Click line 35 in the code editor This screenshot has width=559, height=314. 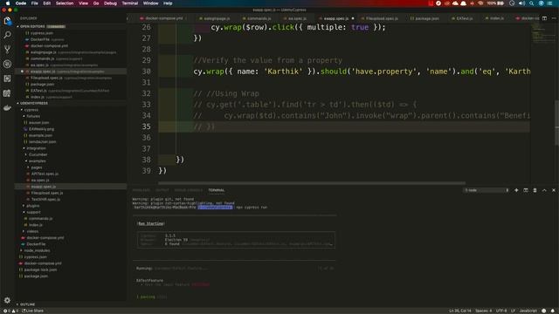click(344, 126)
